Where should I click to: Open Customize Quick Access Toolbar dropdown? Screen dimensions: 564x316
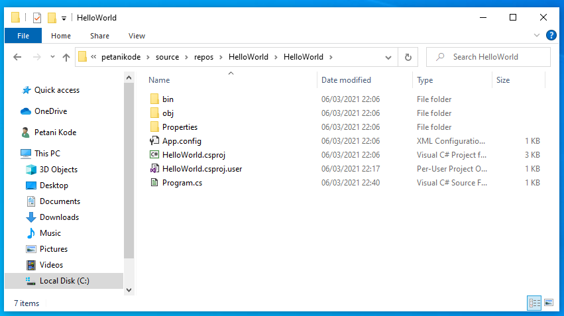click(x=64, y=18)
